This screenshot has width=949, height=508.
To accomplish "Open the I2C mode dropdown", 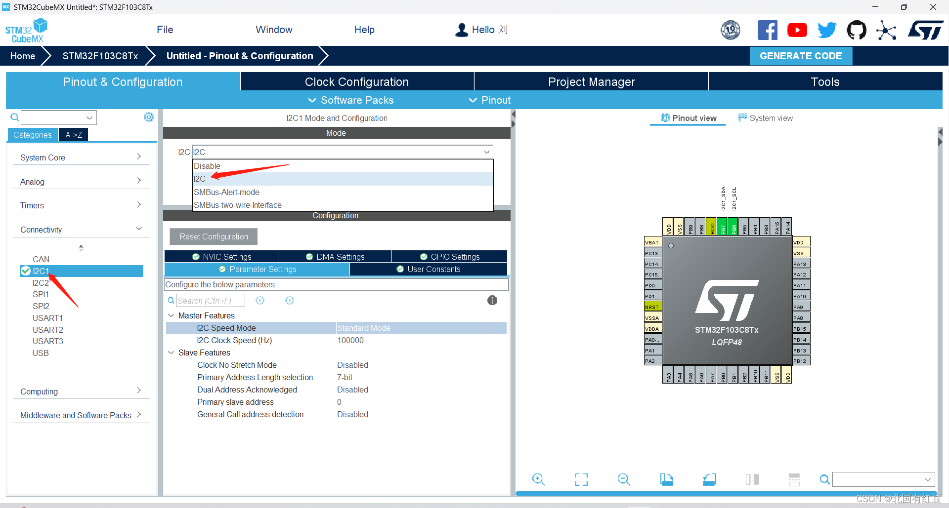I will [487, 152].
